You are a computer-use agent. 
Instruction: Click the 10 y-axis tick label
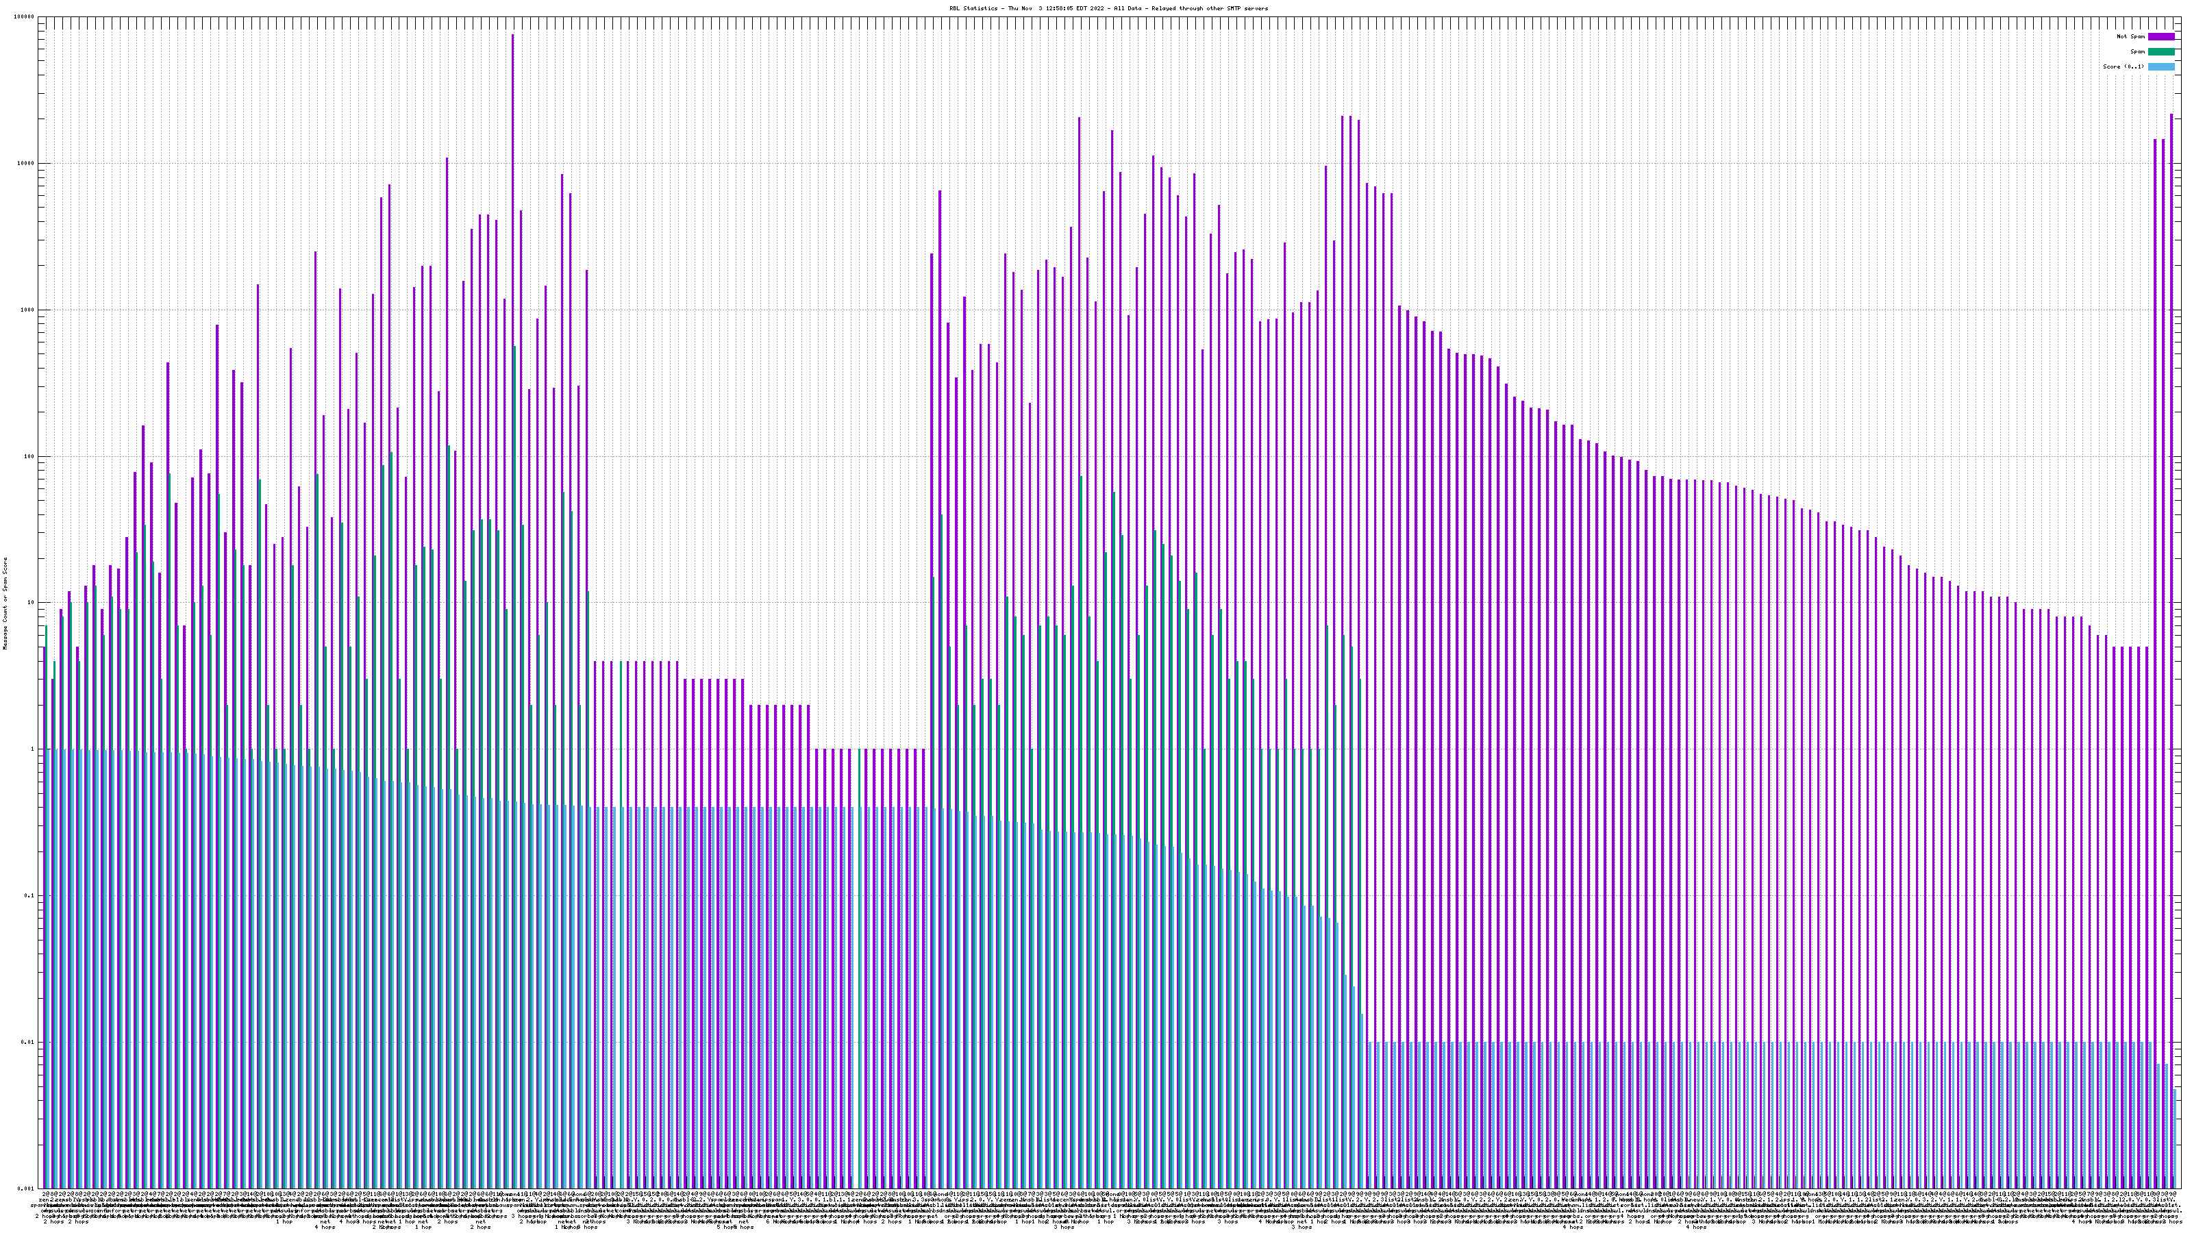(32, 603)
